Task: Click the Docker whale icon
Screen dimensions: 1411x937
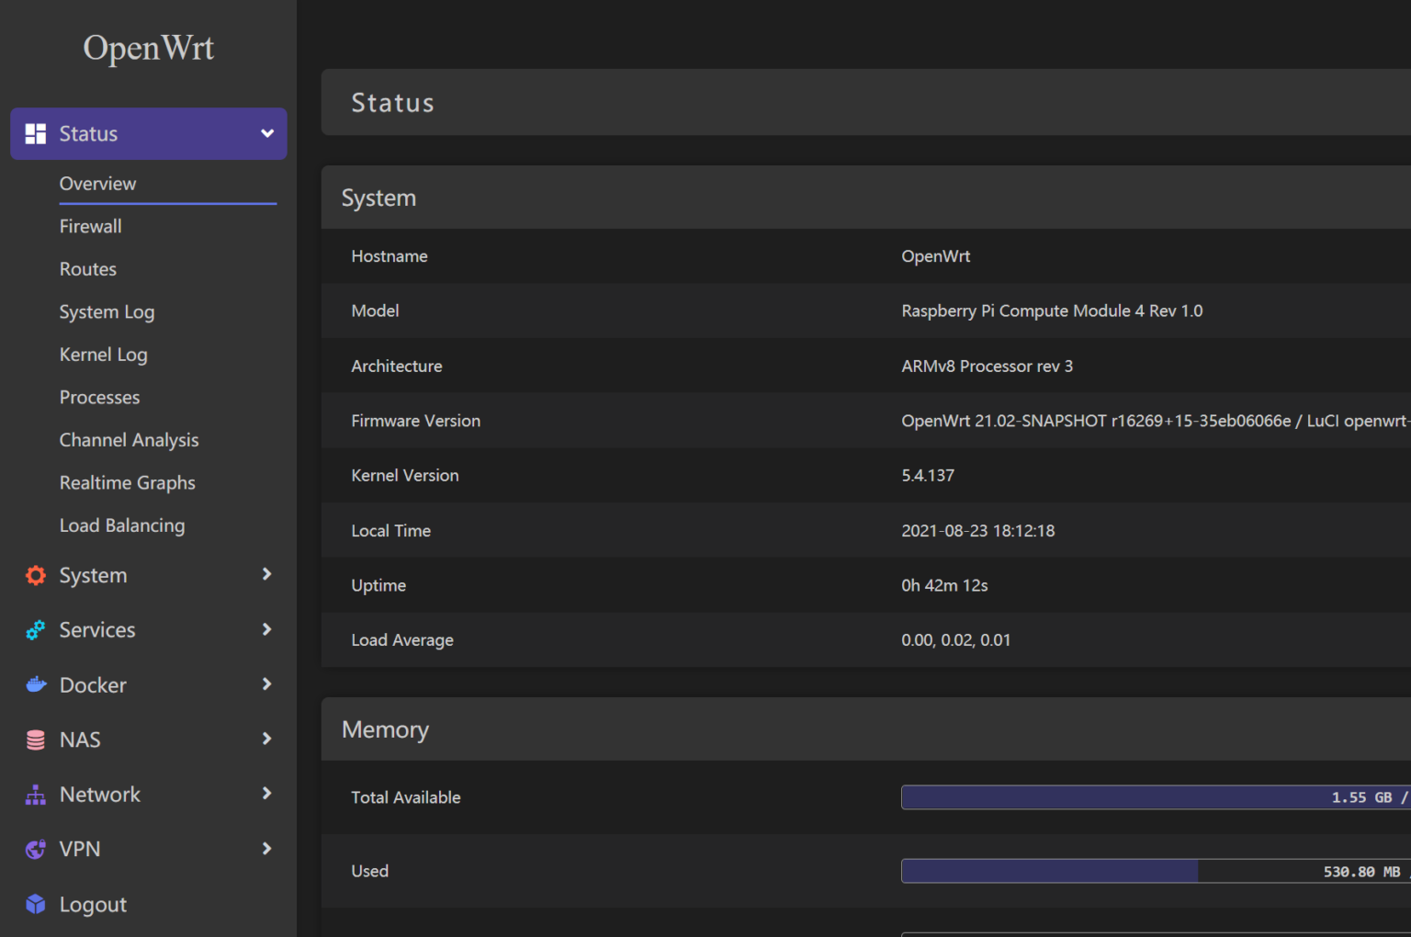Action: coord(35,684)
